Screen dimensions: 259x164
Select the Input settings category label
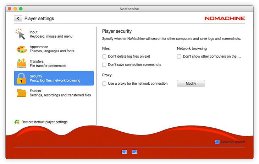(x=34, y=32)
